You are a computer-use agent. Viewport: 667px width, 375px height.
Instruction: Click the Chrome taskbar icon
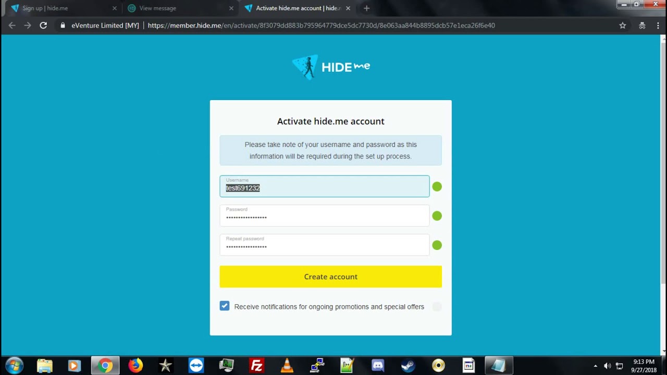point(105,366)
